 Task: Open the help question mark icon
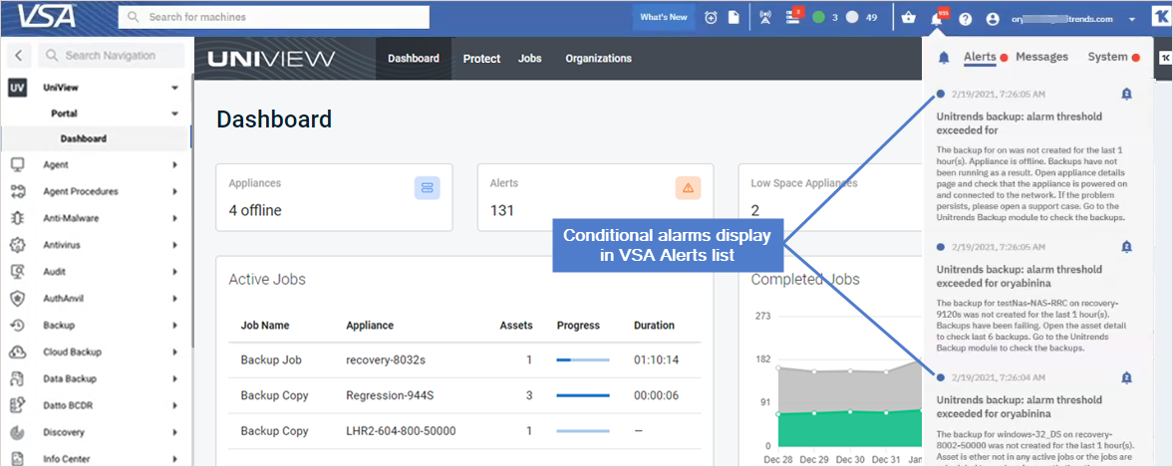[965, 19]
